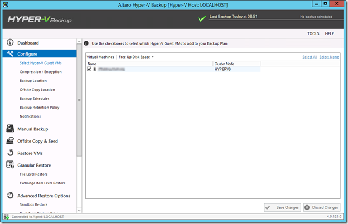Viewport: 348px width, 224px height.
Task: Click the version number 4.0.121.0
Action: coord(334,216)
